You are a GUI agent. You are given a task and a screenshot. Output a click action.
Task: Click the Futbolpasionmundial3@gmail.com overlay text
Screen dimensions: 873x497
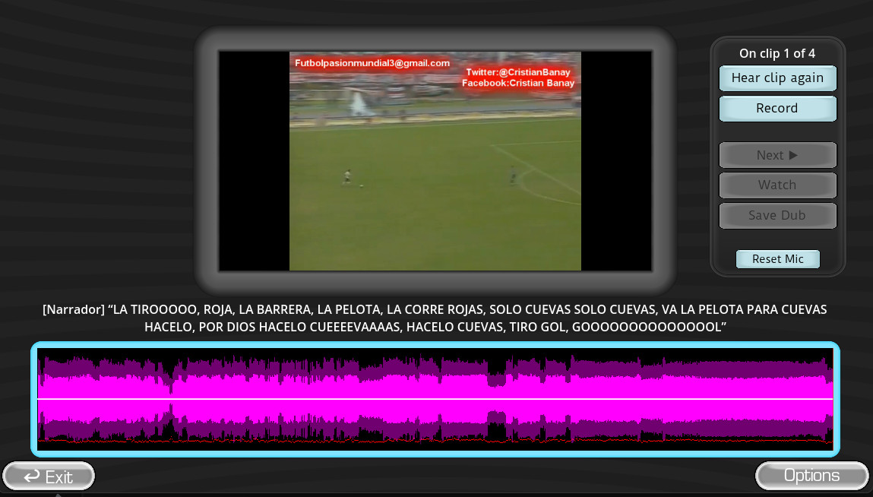point(372,63)
